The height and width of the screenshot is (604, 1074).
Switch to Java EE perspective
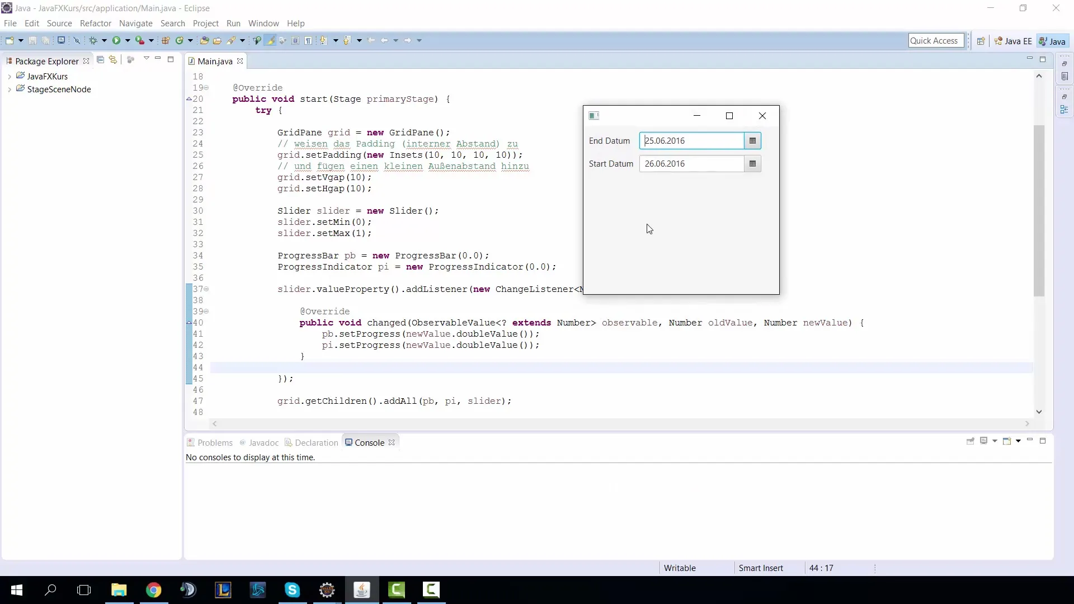[x=1013, y=41]
